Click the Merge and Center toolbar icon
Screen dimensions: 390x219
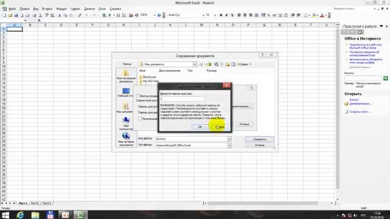point(257,15)
